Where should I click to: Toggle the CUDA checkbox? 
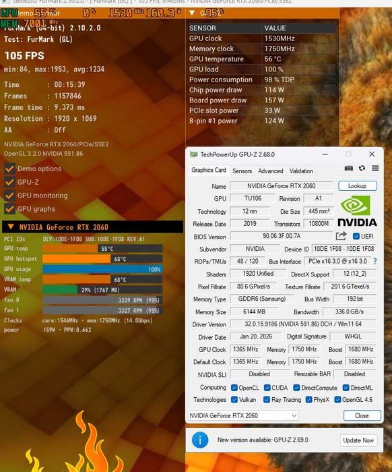pyautogui.click(x=267, y=388)
